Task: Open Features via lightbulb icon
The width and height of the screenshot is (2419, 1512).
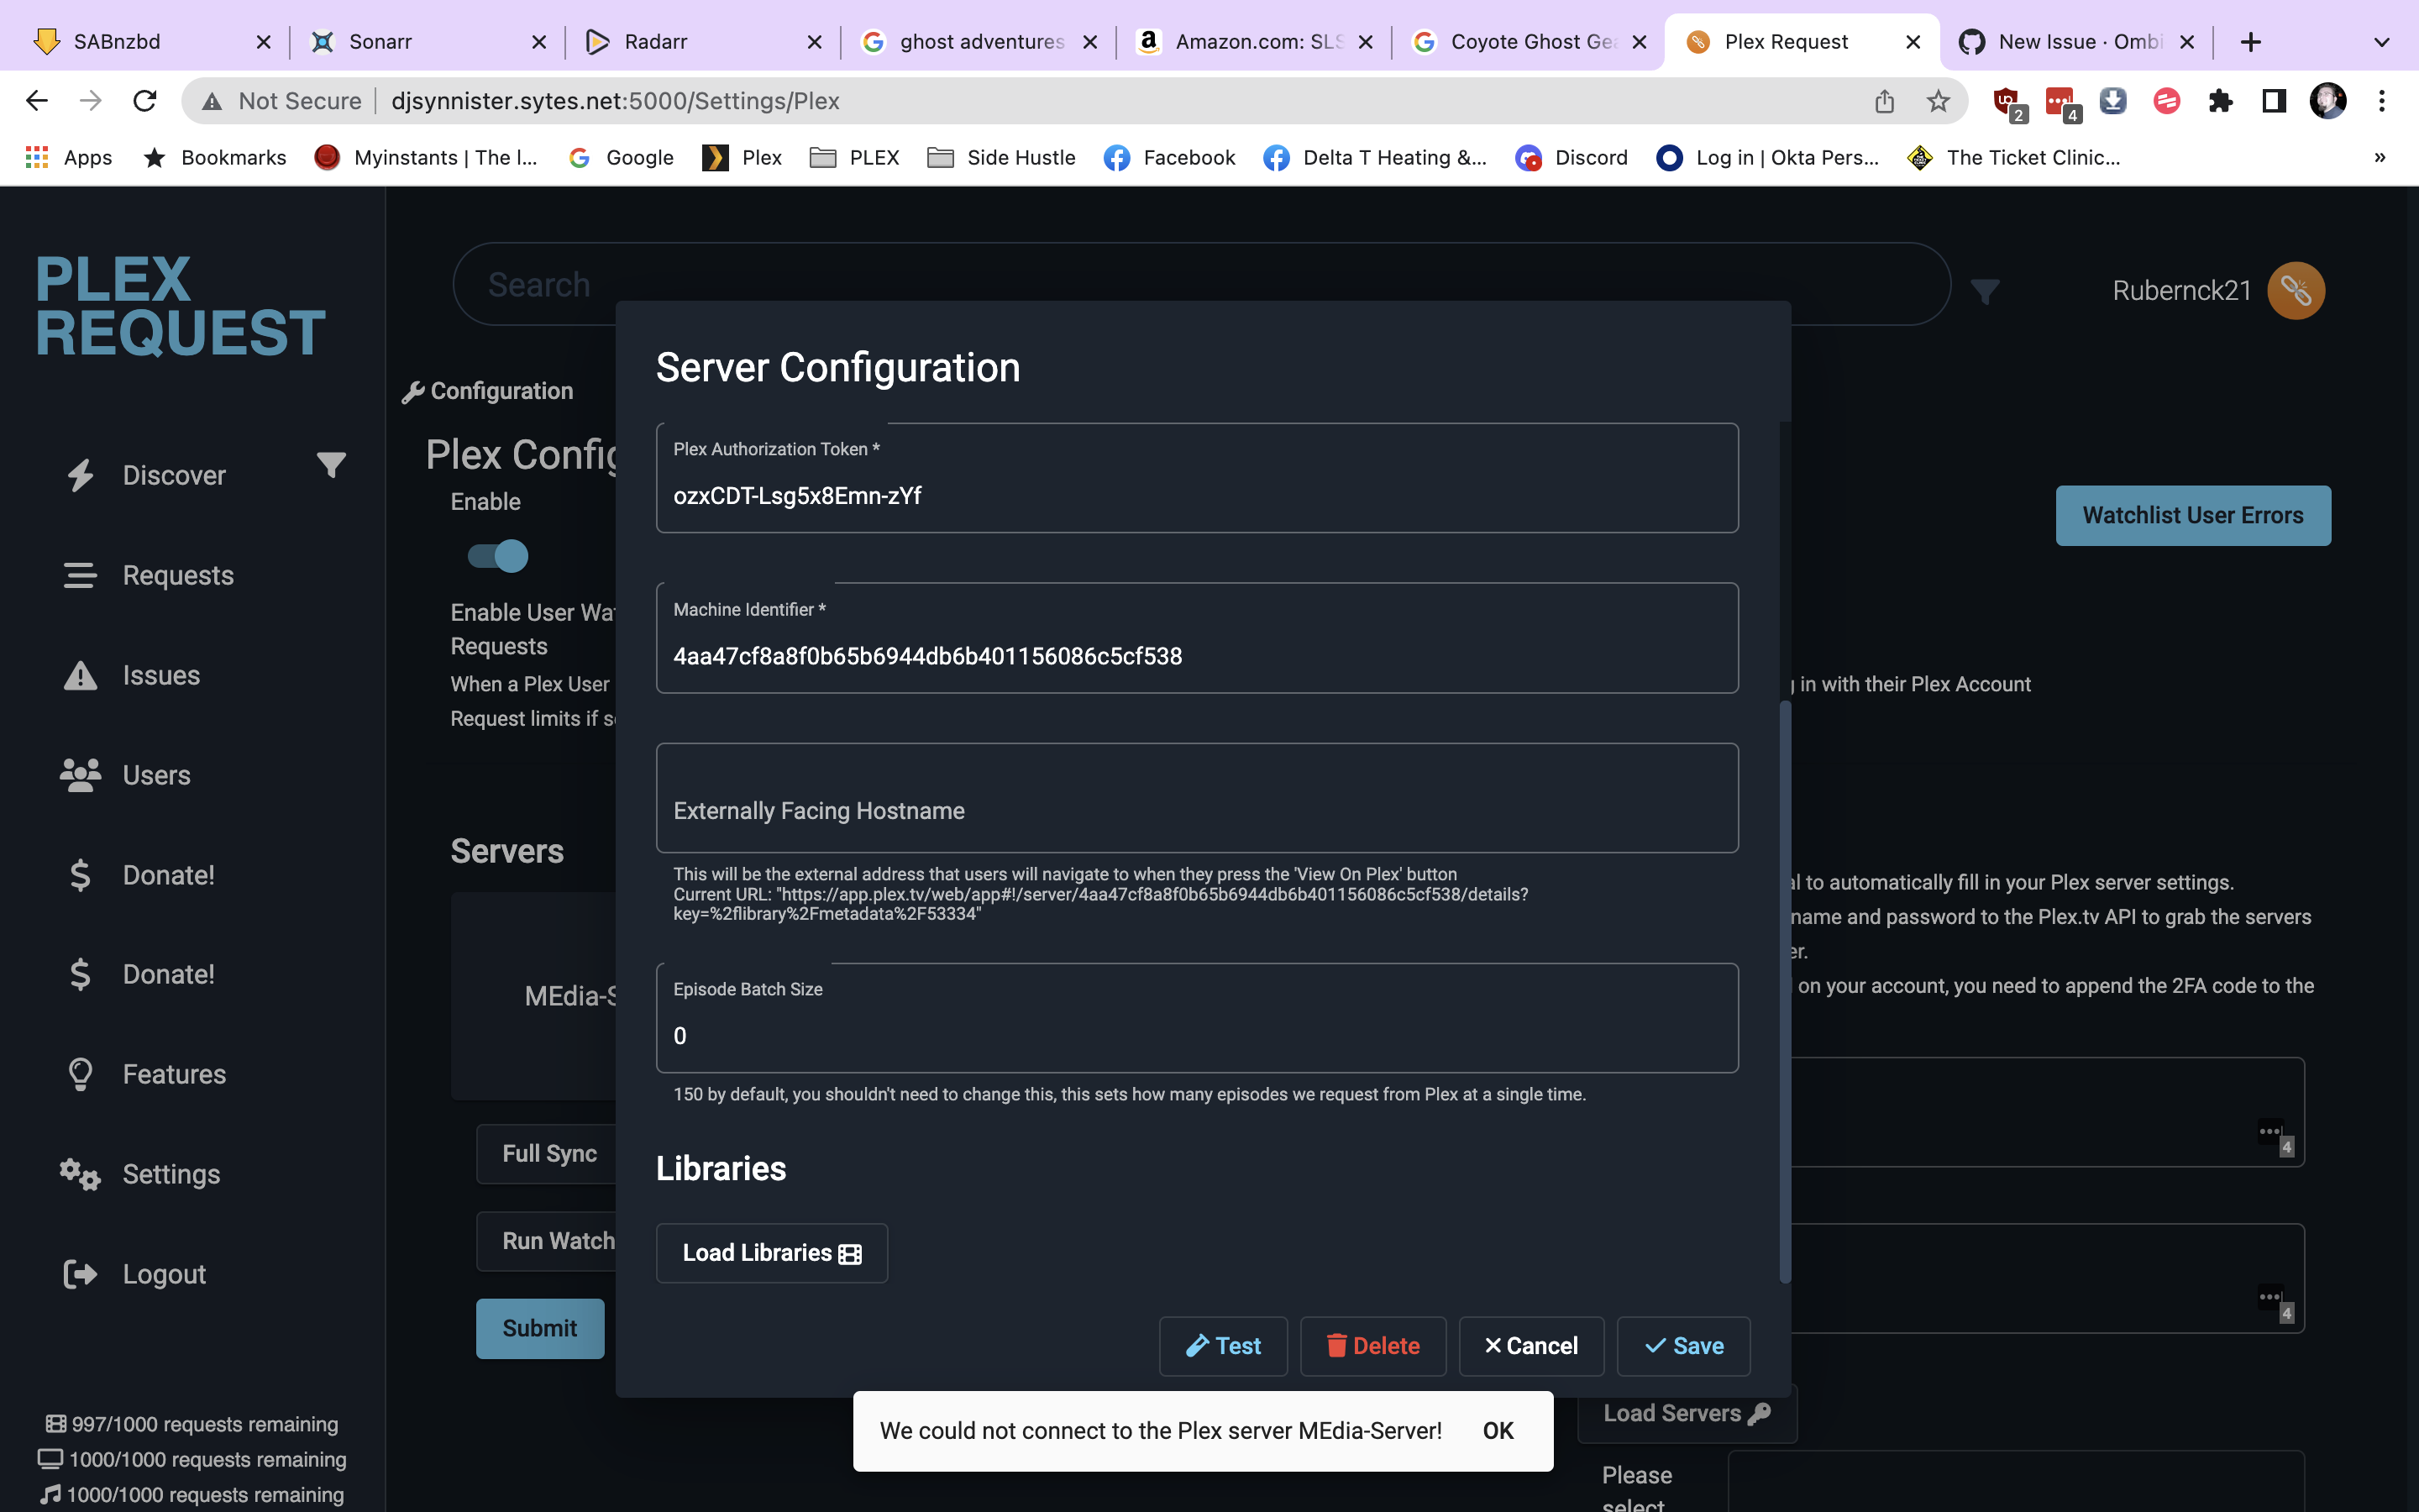Action: click(81, 1074)
